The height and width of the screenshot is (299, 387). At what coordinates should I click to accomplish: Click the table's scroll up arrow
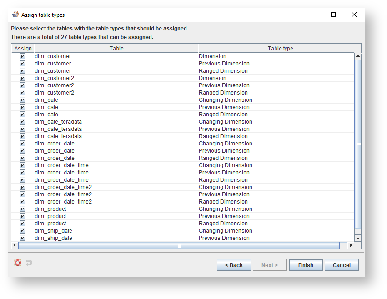(357, 56)
